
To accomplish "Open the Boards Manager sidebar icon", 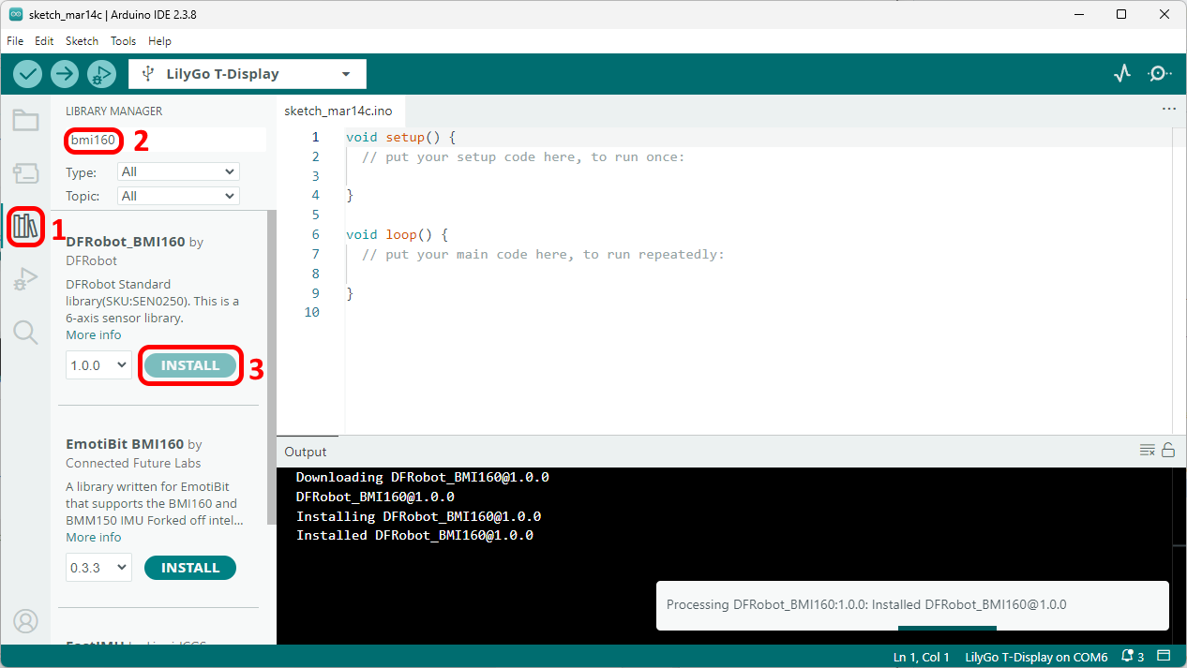I will [x=25, y=173].
